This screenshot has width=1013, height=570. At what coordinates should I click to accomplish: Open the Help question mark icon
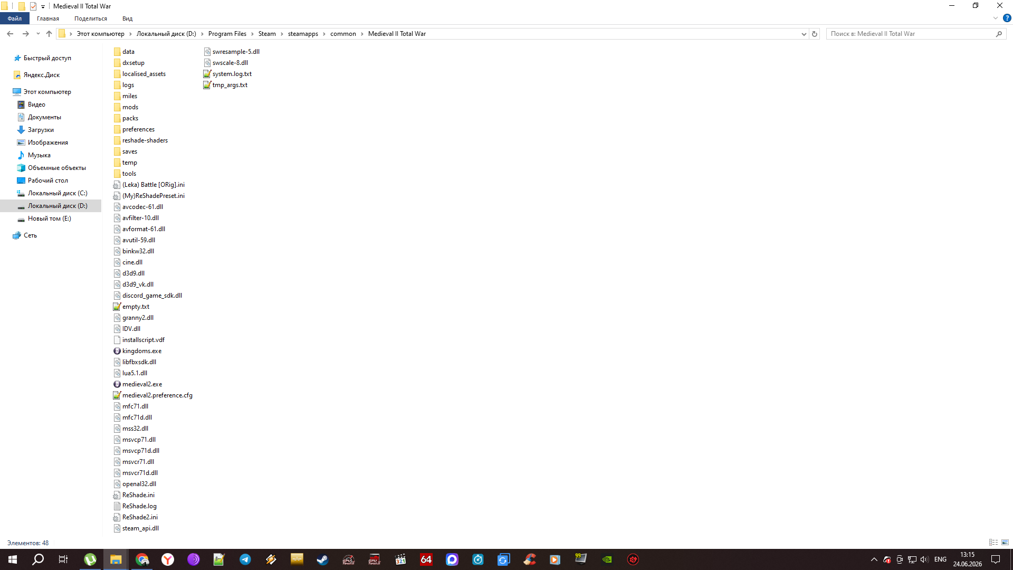[1007, 18]
